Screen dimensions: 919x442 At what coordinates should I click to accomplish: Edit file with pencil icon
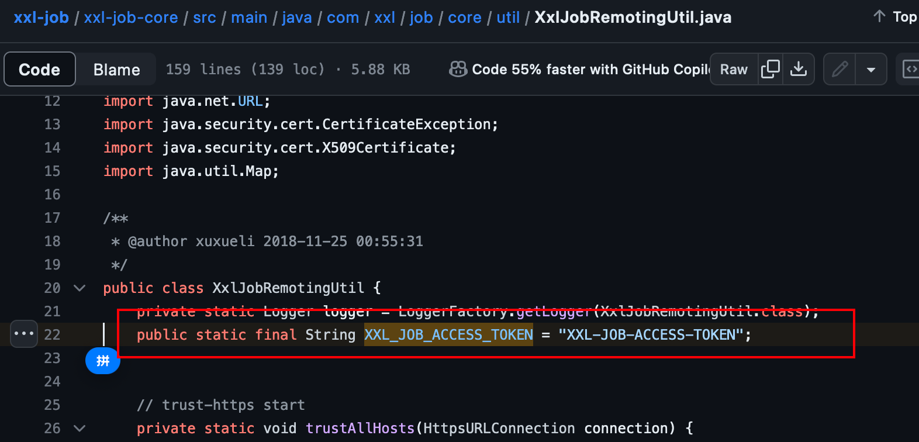pos(840,69)
